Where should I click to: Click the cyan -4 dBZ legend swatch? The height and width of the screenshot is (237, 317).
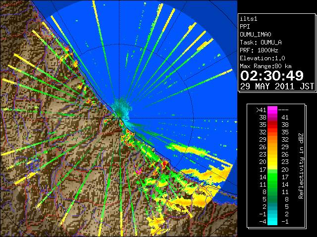[272, 222]
